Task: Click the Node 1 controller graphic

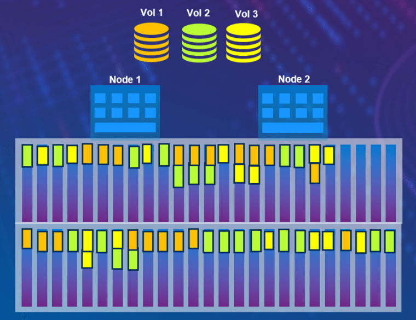Action: coord(125,113)
